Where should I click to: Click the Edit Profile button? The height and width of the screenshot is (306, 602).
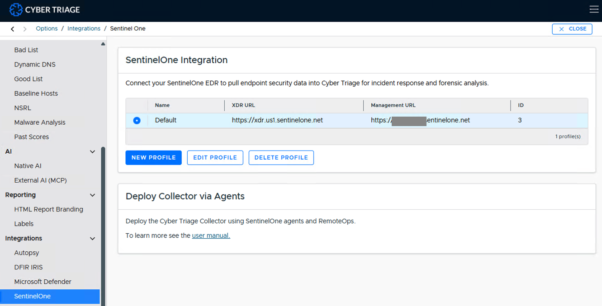215,158
